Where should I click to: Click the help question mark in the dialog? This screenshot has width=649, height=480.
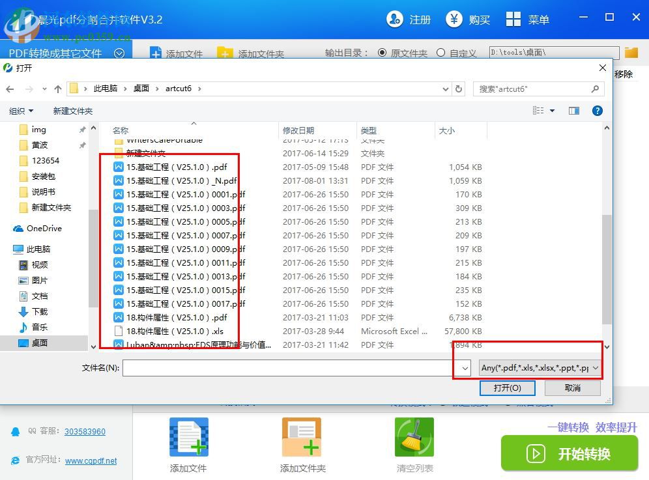click(598, 110)
